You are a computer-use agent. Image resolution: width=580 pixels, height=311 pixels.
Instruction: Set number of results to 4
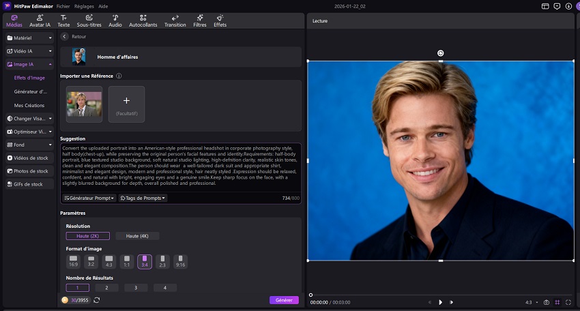tap(165, 288)
